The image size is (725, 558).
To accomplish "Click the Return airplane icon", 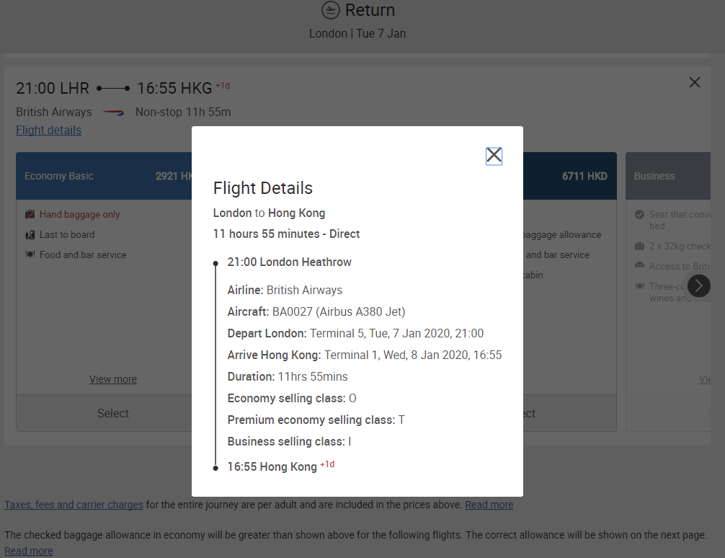I will point(331,10).
